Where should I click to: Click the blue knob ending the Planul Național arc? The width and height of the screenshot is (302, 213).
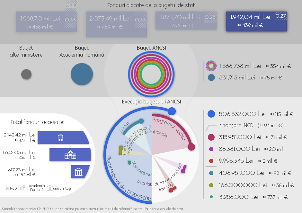pos(172,111)
